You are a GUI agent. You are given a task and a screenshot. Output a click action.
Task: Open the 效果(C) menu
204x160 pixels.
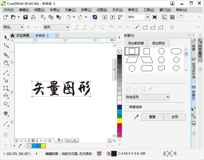click(x=86, y=10)
